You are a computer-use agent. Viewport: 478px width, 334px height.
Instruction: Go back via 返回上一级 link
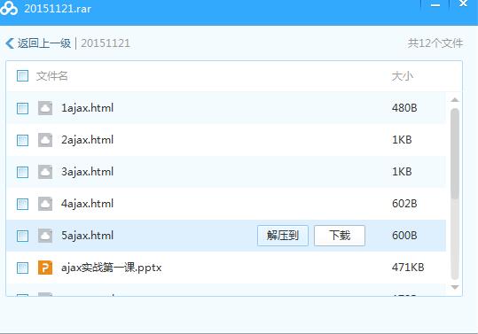pos(44,43)
